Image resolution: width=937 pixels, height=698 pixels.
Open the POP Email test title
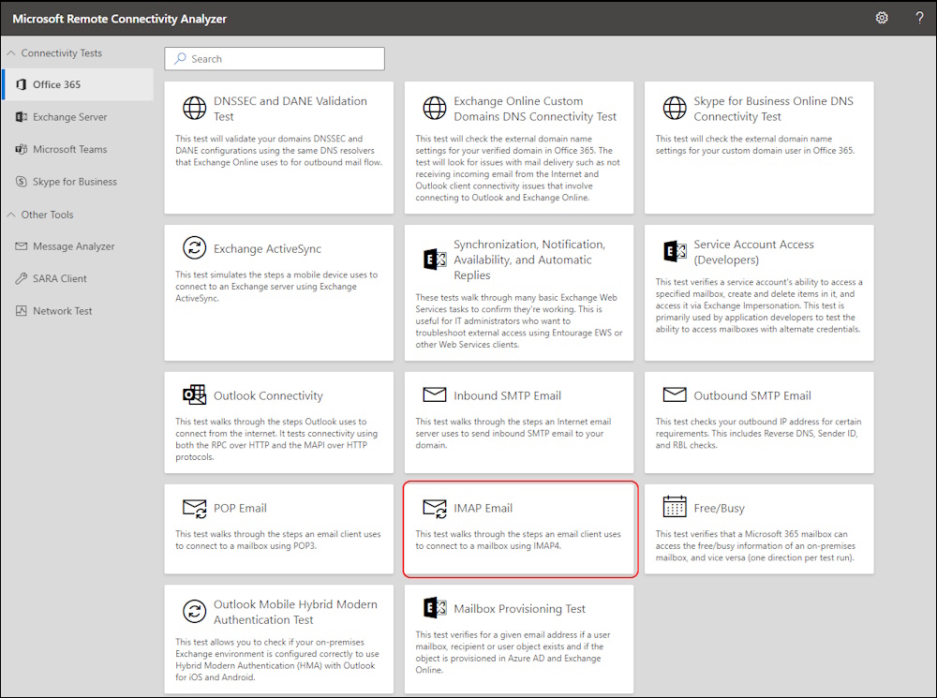pos(240,508)
